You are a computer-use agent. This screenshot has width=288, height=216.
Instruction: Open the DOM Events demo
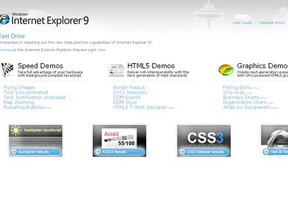[x=127, y=97]
